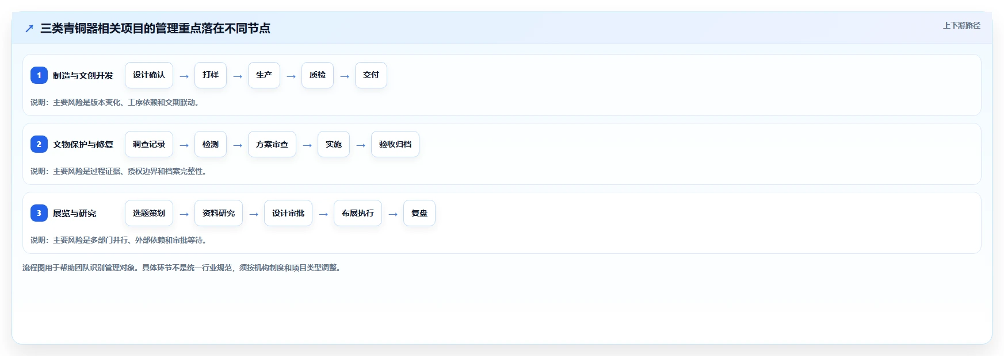Click the number 3 badge for 展览与研究
The height and width of the screenshot is (356, 1004).
pos(39,213)
